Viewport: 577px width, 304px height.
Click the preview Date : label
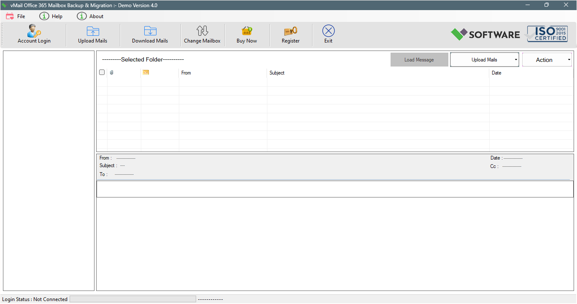[x=496, y=158]
